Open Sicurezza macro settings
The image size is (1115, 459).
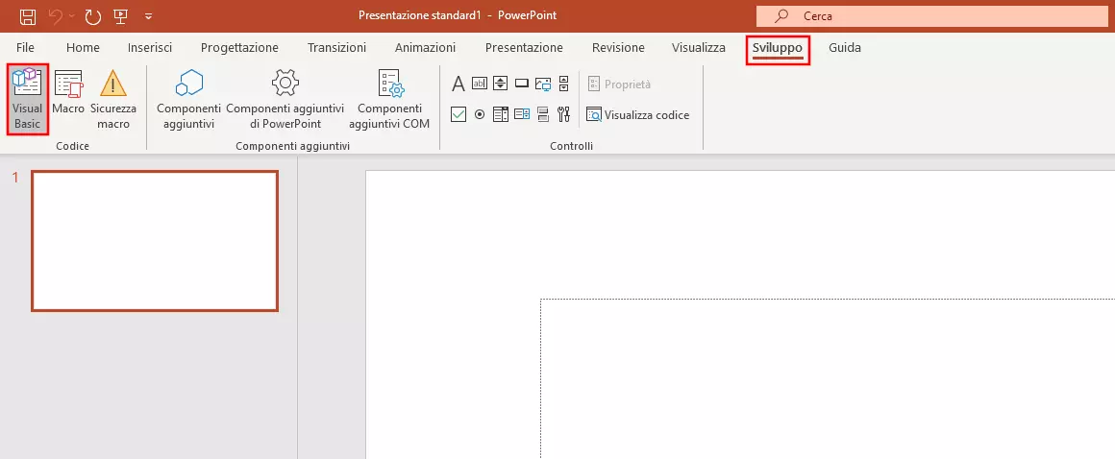coord(113,99)
